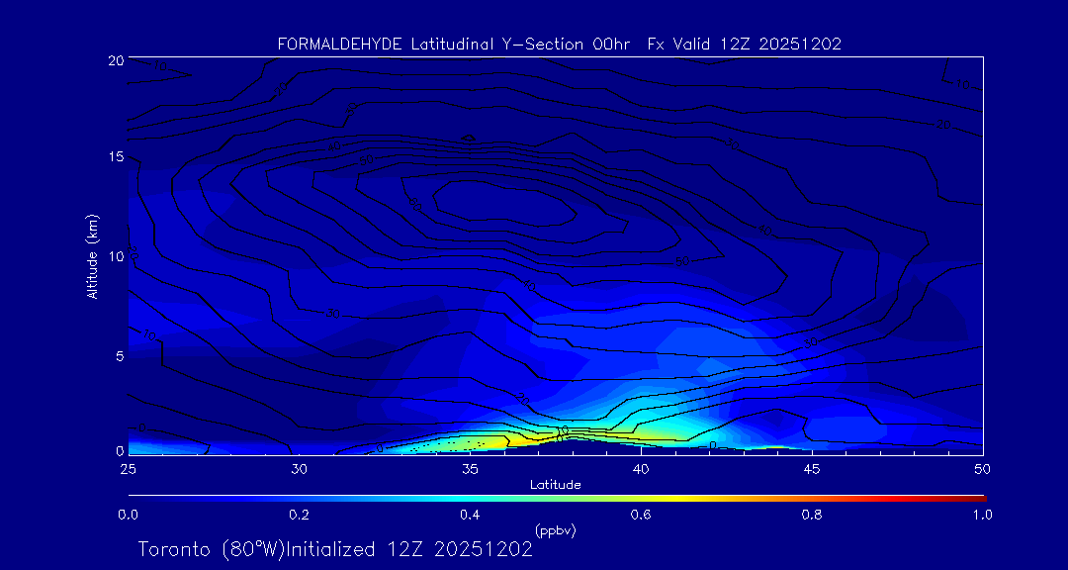This screenshot has height=570, width=1068.
Task: Select the 35 tick on the latitude axis
Action: point(470,467)
